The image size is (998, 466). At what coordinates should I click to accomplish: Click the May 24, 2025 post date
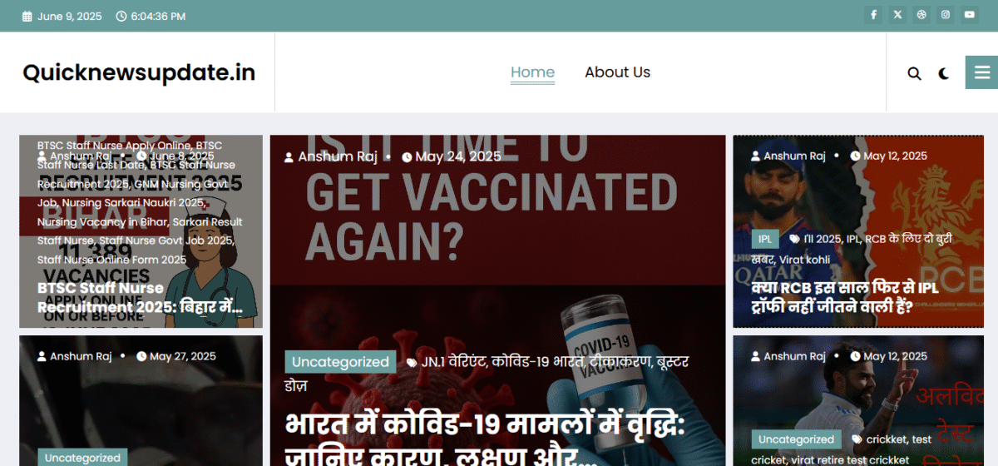(x=457, y=156)
